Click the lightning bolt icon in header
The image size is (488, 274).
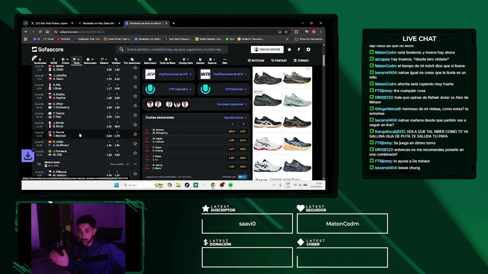pyautogui.click(x=299, y=49)
